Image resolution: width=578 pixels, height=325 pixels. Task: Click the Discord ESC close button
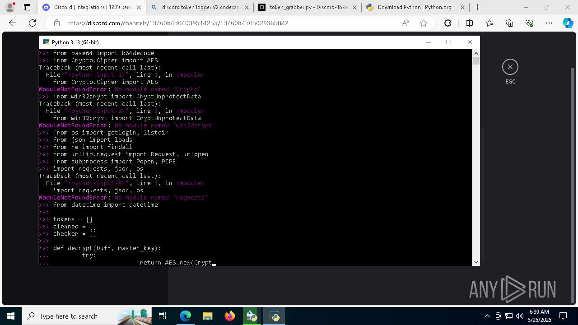[x=510, y=67]
